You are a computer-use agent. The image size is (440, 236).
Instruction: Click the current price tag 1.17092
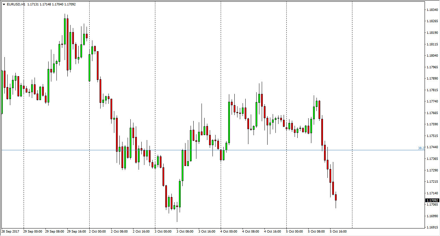pos(432,200)
